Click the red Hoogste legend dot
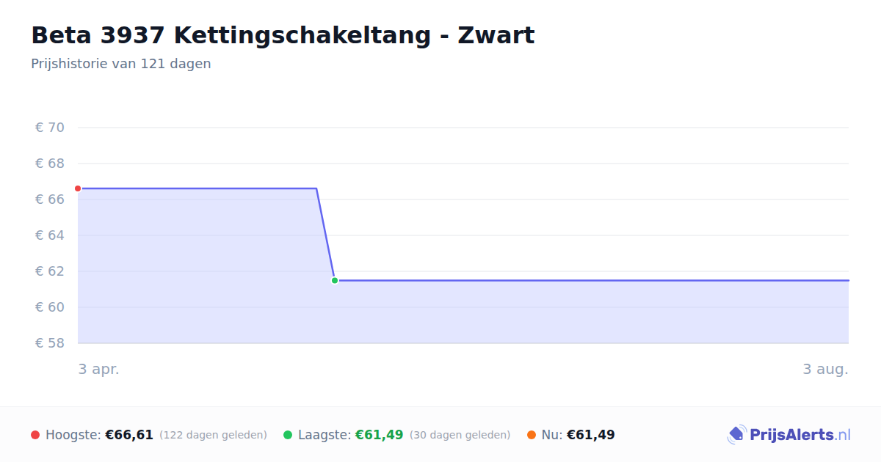 click(35, 435)
